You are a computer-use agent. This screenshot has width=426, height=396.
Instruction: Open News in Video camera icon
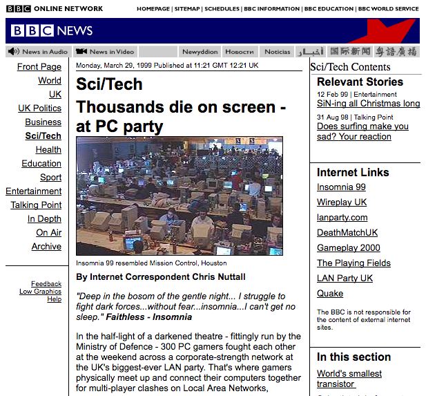pyautogui.click(x=81, y=52)
